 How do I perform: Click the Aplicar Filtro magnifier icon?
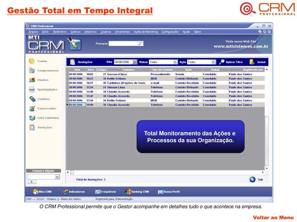(x=222, y=62)
